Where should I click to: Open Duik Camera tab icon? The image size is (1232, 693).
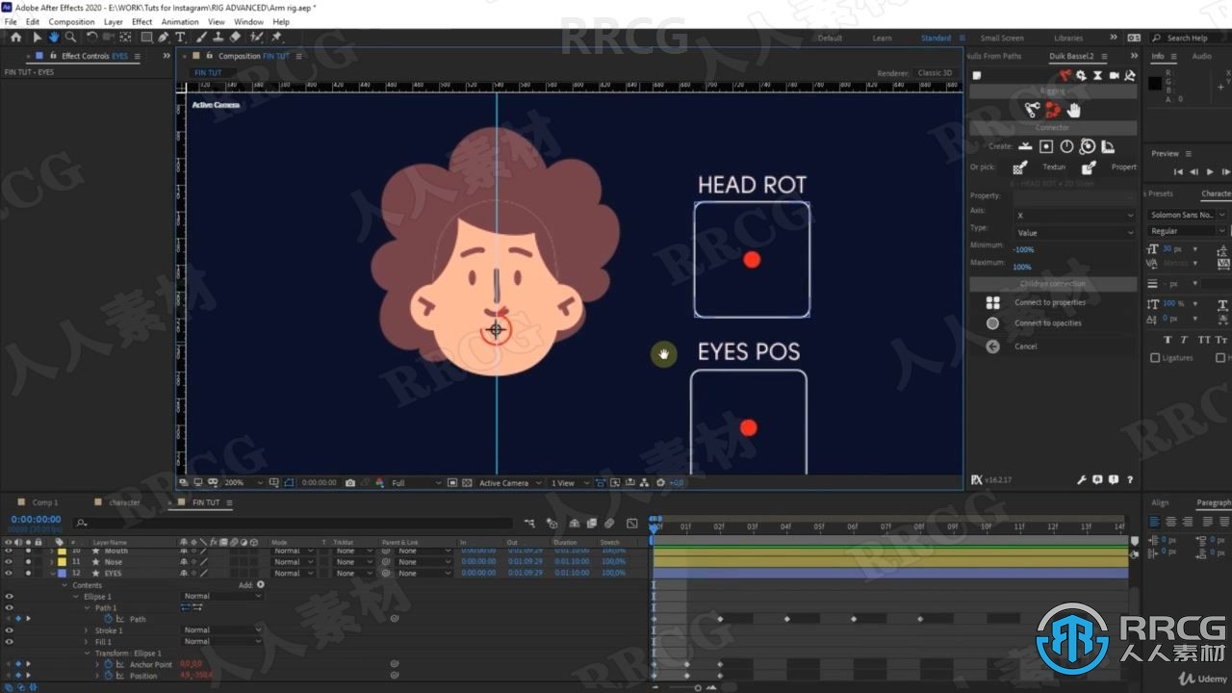point(1114,75)
